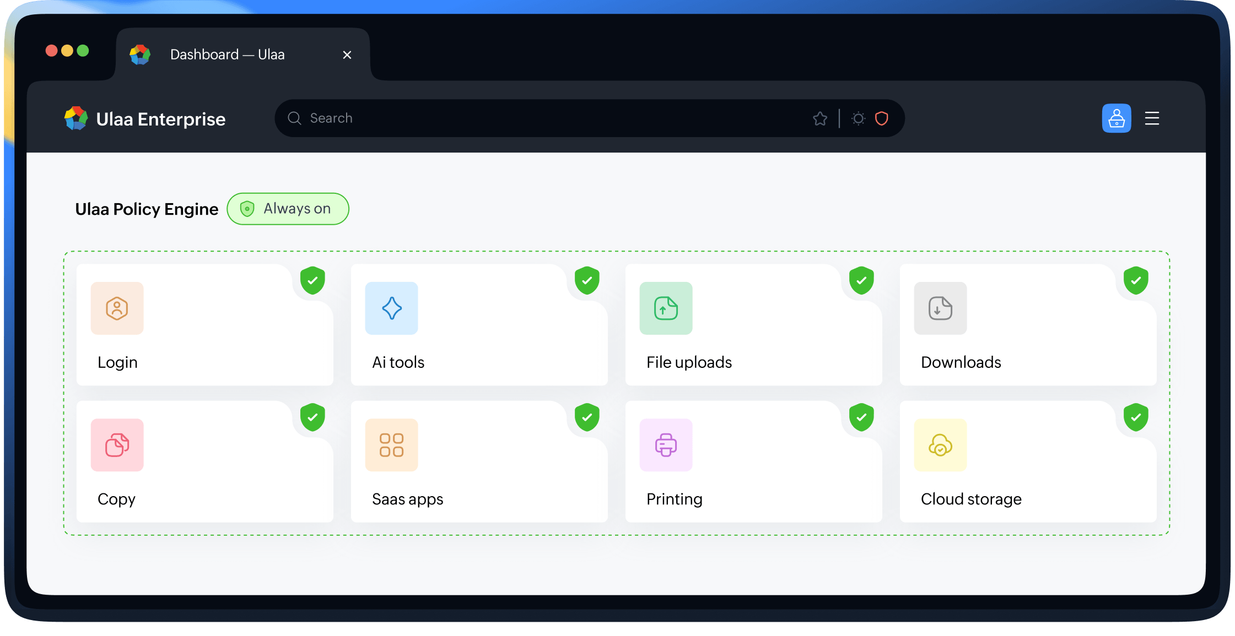
Task: Close the Dashboard — Ulaa tab
Action: coord(347,55)
